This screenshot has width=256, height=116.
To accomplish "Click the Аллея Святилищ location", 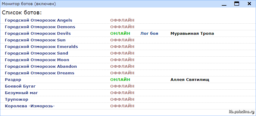I will click(x=190, y=80).
